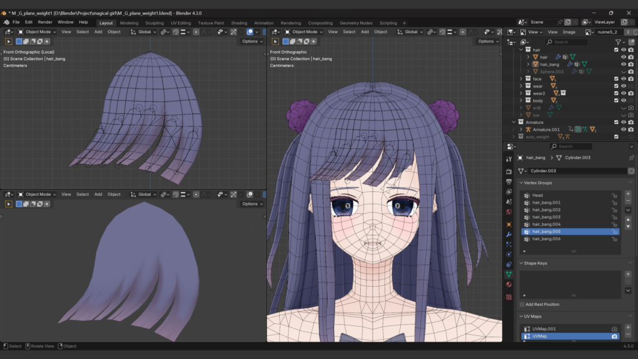The width and height of the screenshot is (638, 359).
Task: Select hair_bang.003 vertex group
Action: coord(546,217)
